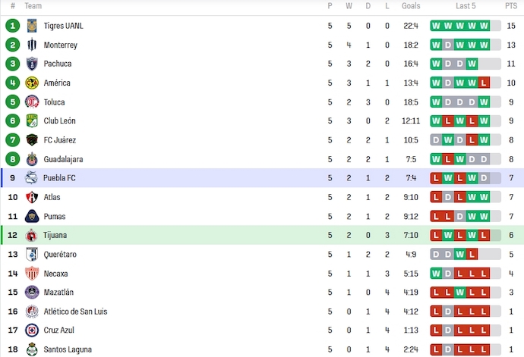Open the Tijuana team link
The image size is (524, 357).
(x=55, y=235)
